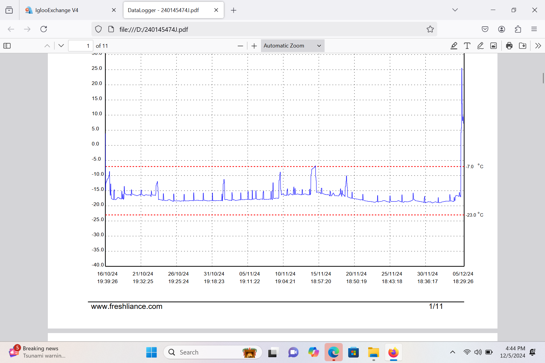Open the video chat app on taskbar
Image resolution: width=545 pixels, height=363 pixels.
click(x=293, y=352)
